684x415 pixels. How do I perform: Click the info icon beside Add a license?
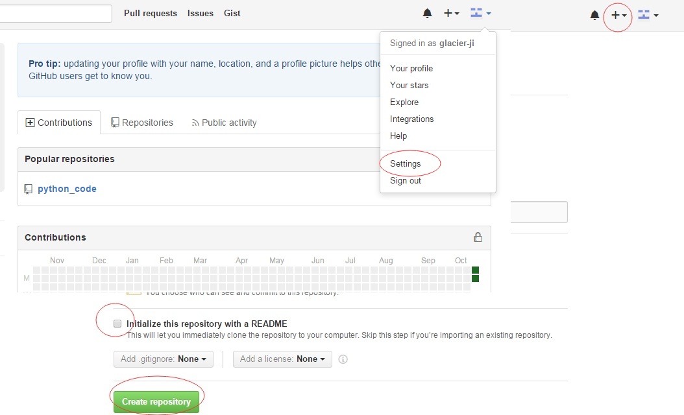343,359
